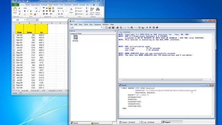Click the Print icon in SAS toolbar

(x=117, y=27)
